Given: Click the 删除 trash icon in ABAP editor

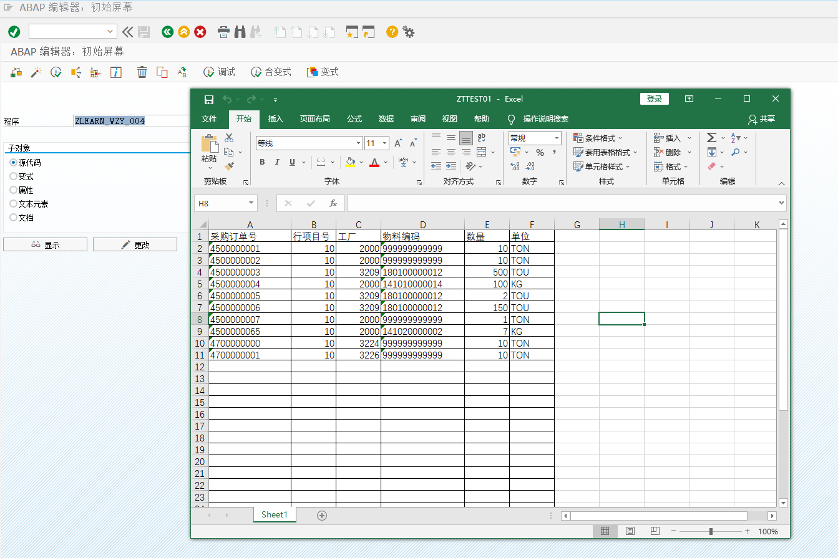Looking at the screenshot, I should pos(142,72).
